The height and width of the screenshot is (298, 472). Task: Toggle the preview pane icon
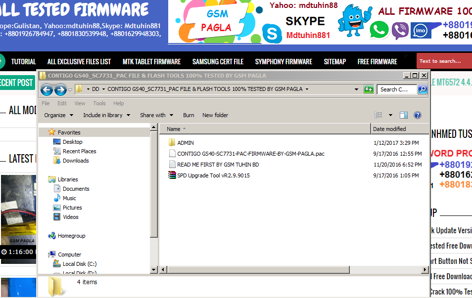coord(404,115)
